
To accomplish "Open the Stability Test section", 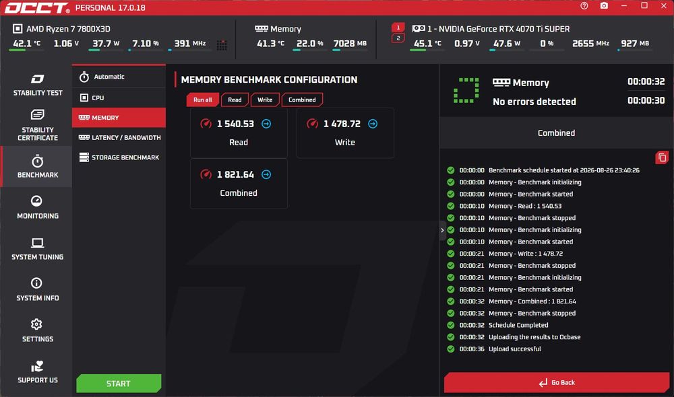I will pyautogui.click(x=37, y=85).
